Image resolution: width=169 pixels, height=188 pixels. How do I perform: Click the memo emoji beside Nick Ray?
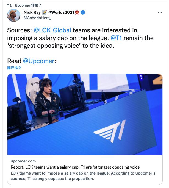(x=44, y=12)
